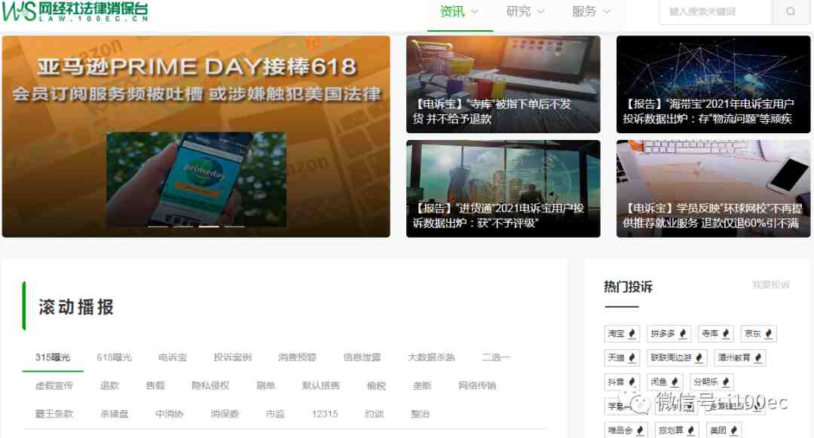This screenshot has height=438, width=814.
Task: Open the 进货通 2021 电诉宝 report card
Action: pyautogui.click(x=503, y=189)
